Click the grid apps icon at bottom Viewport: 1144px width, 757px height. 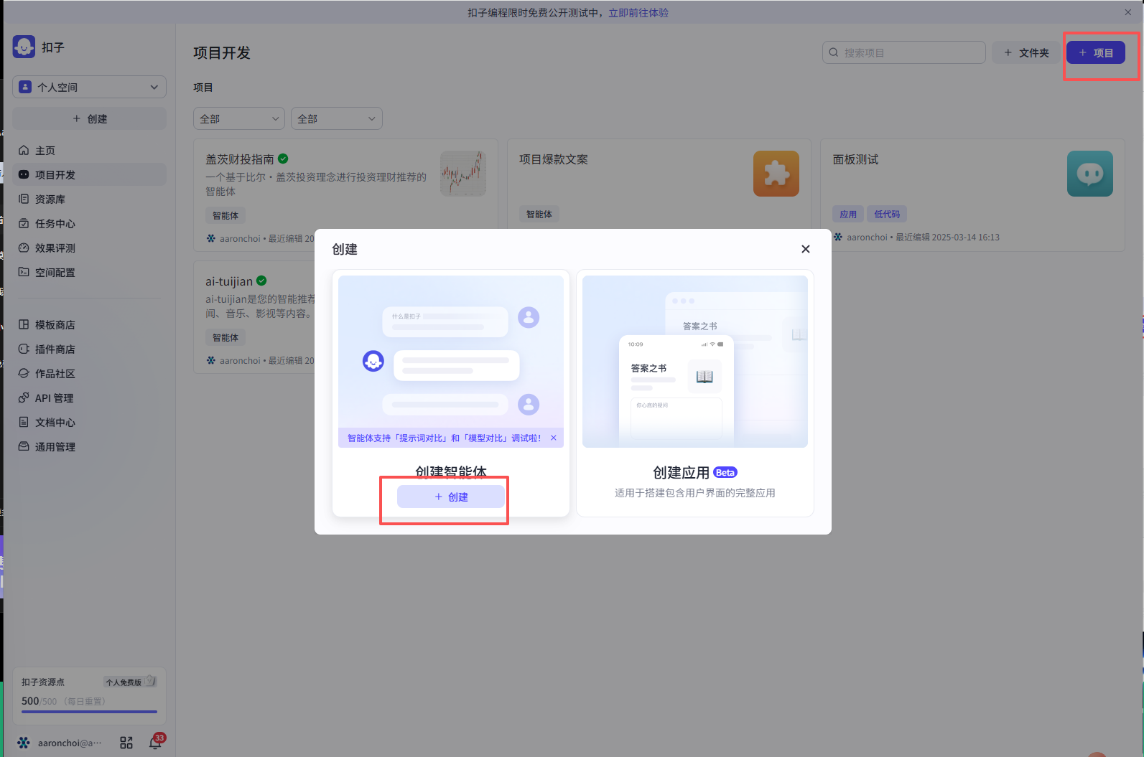click(126, 743)
